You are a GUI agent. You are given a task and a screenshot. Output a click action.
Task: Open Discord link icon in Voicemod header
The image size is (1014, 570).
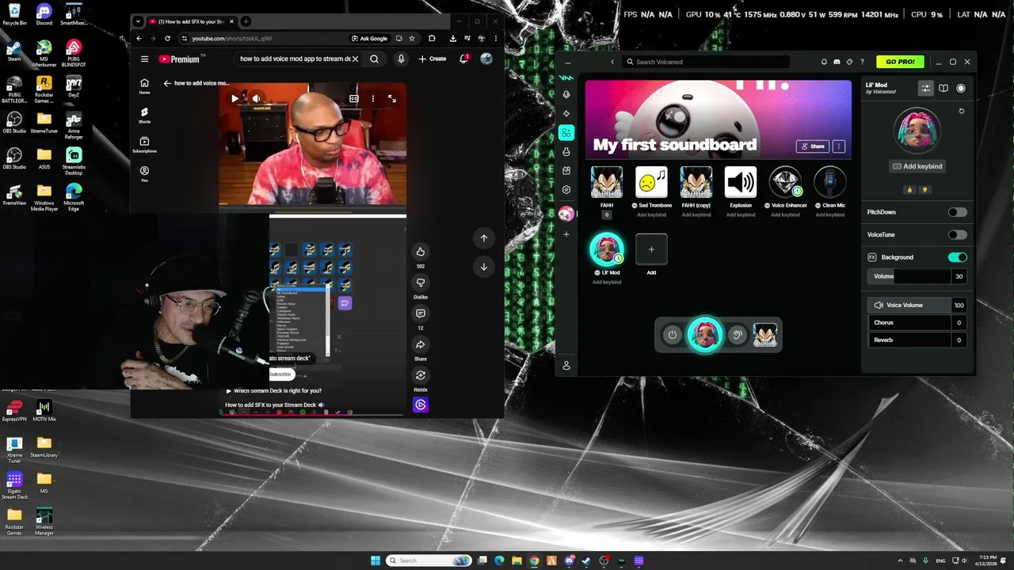tap(837, 62)
